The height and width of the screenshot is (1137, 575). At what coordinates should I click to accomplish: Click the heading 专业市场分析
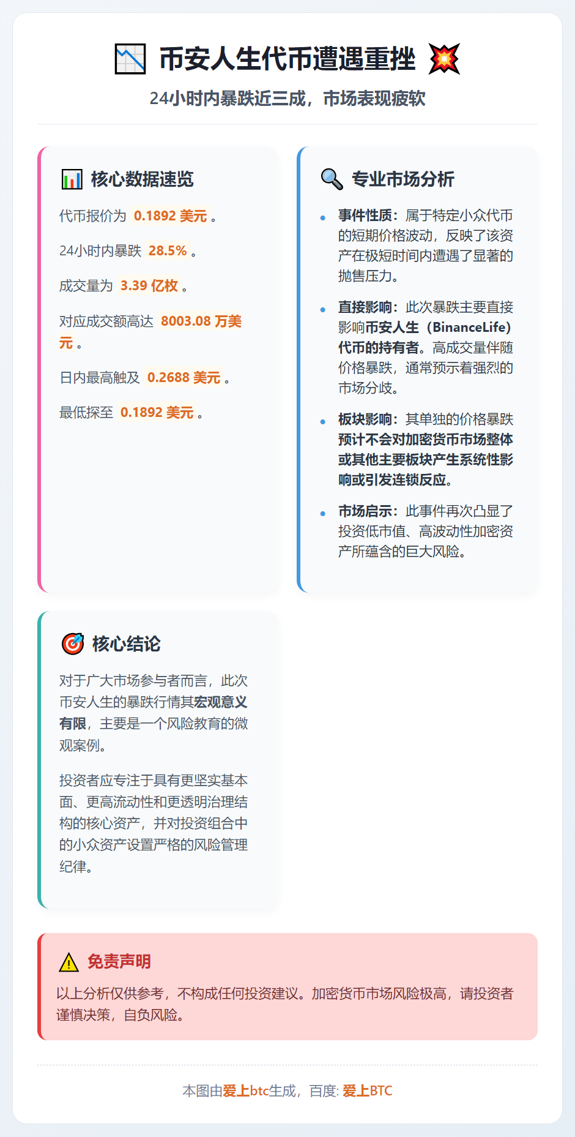click(402, 179)
